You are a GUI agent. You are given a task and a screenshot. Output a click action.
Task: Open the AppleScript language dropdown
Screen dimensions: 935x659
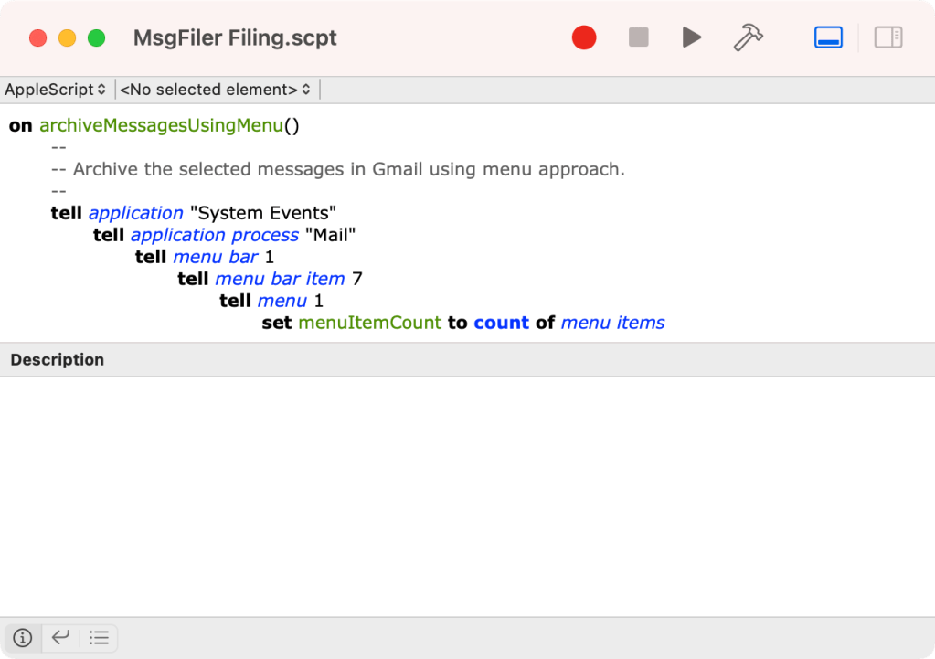coord(56,90)
